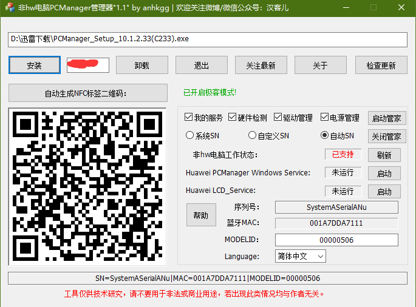Click the 刷新 refresh button
This screenshot has height=307, width=416.
384,155
